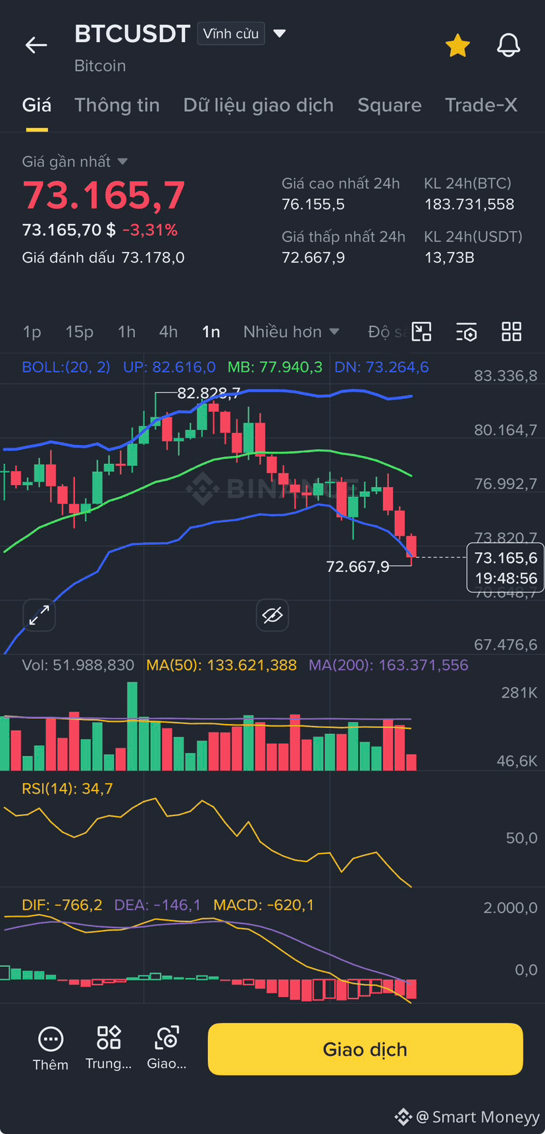Click the DIF: -766,2 label
Screen dimensions: 545x1134
[62, 906]
